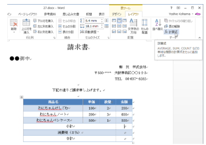Click the 小計 label cell
Screen dimensions: 206x145
[x=70, y=126]
